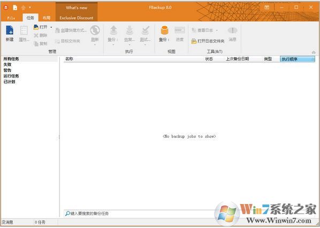Open the Properties (属性) icon in ribbon

point(24,30)
